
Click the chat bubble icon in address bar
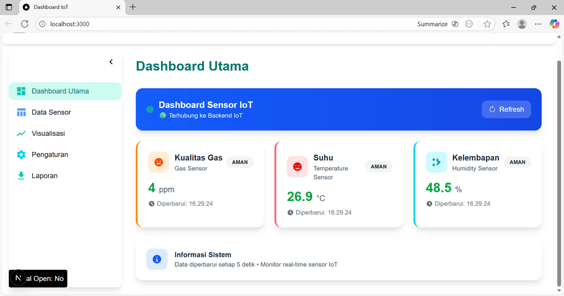tap(469, 24)
